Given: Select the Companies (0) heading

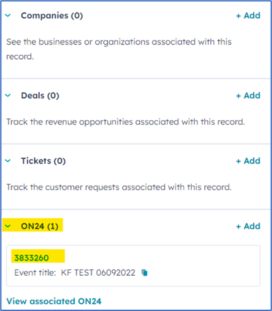Looking at the screenshot, I should tap(52, 15).
